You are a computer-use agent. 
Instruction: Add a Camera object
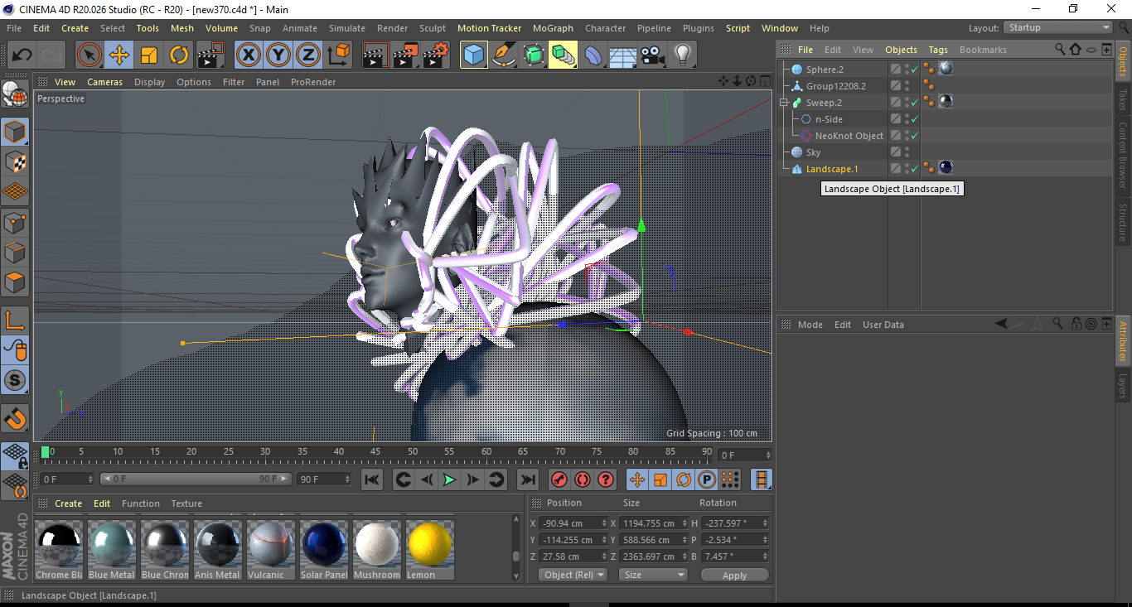point(653,55)
